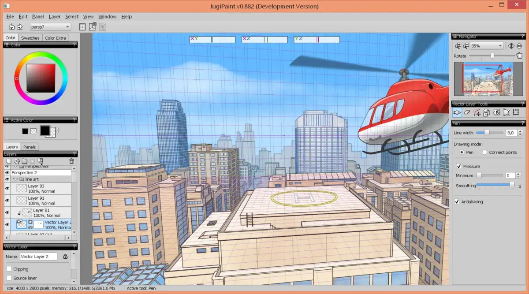Click the redo arrow icon in toolbar
Image resolution: width=529 pixels, height=294 pixels.
click(x=20, y=27)
